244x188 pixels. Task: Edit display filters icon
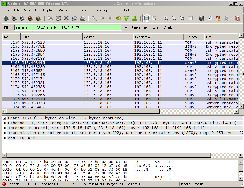210,18
